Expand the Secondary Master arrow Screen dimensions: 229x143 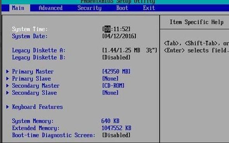[7, 85]
